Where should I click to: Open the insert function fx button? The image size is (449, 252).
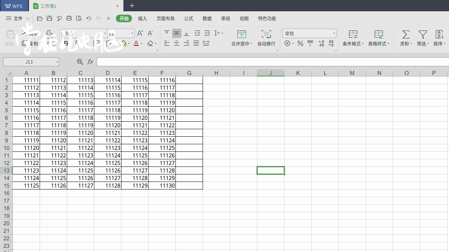90,62
